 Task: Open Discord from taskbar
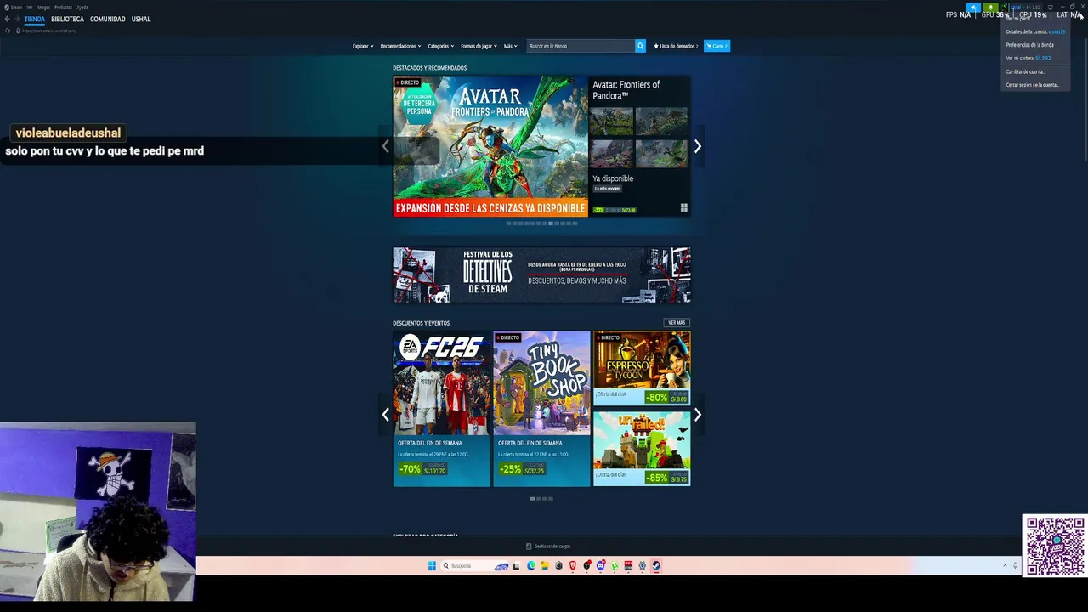click(600, 565)
